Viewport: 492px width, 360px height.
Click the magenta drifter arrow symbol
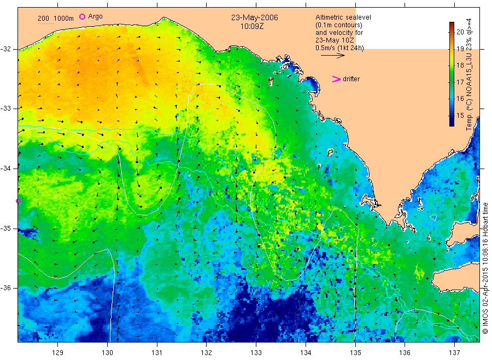tap(336, 79)
